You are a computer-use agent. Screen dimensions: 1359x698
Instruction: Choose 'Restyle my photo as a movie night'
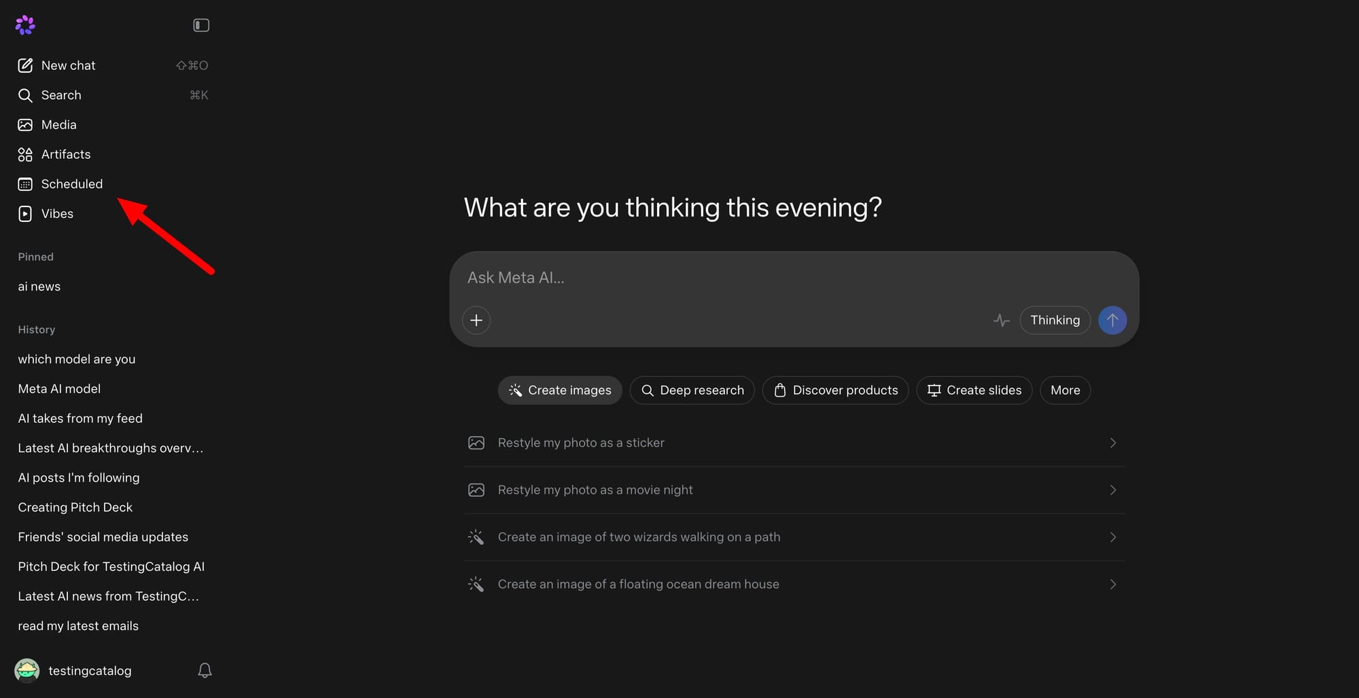point(794,490)
